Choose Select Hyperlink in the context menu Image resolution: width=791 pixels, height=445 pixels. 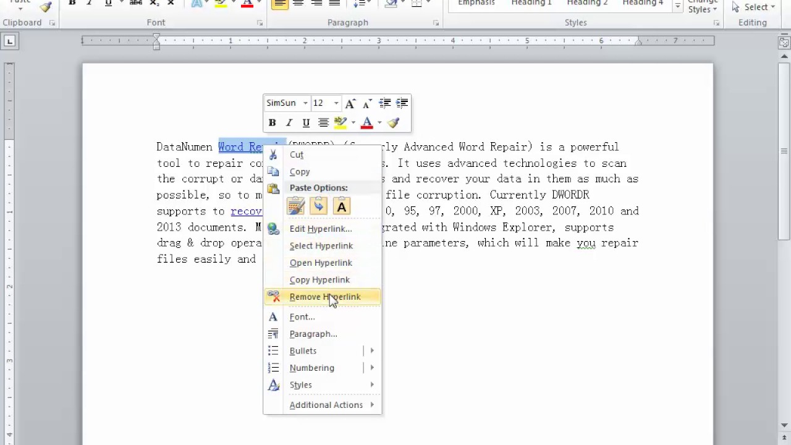point(323,245)
